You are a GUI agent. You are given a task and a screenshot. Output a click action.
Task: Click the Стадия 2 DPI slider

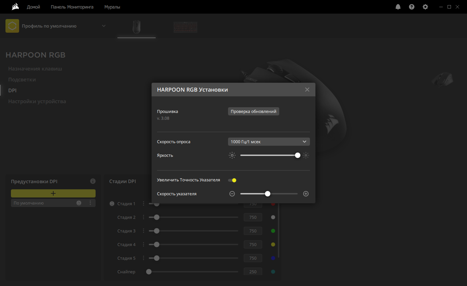point(194,217)
